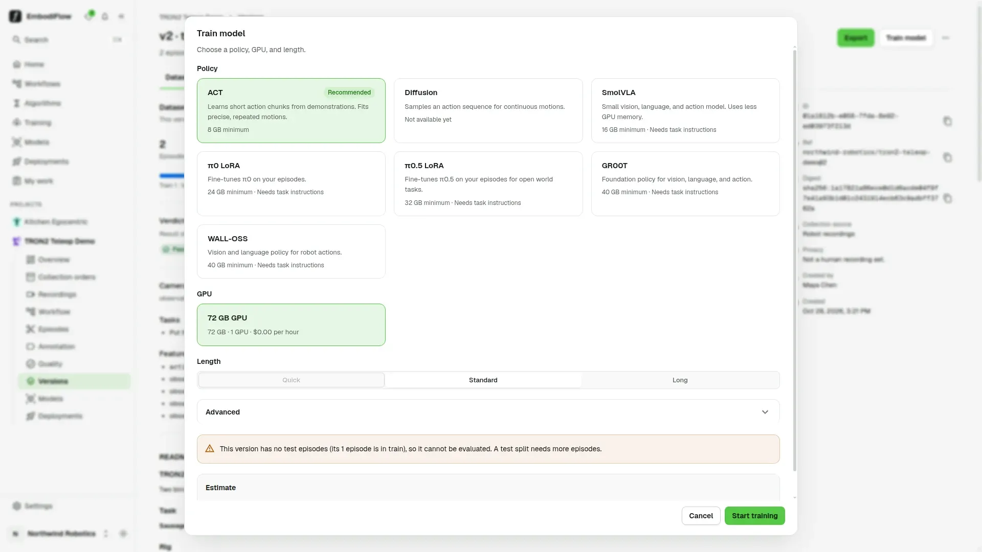Set training length to Quick
Screen dimensions: 982x552
tap(291, 380)
